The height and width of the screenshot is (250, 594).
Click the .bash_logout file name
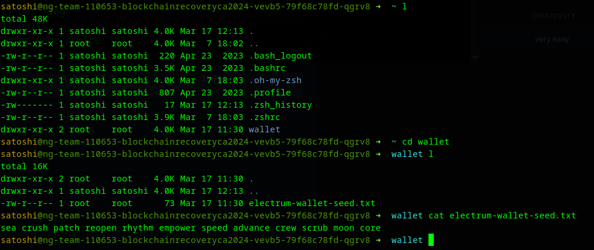[281, 56]
